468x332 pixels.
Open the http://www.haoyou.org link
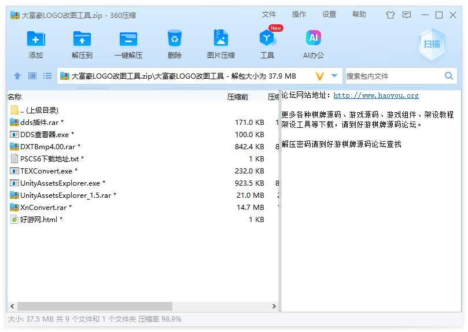[376, 95]
